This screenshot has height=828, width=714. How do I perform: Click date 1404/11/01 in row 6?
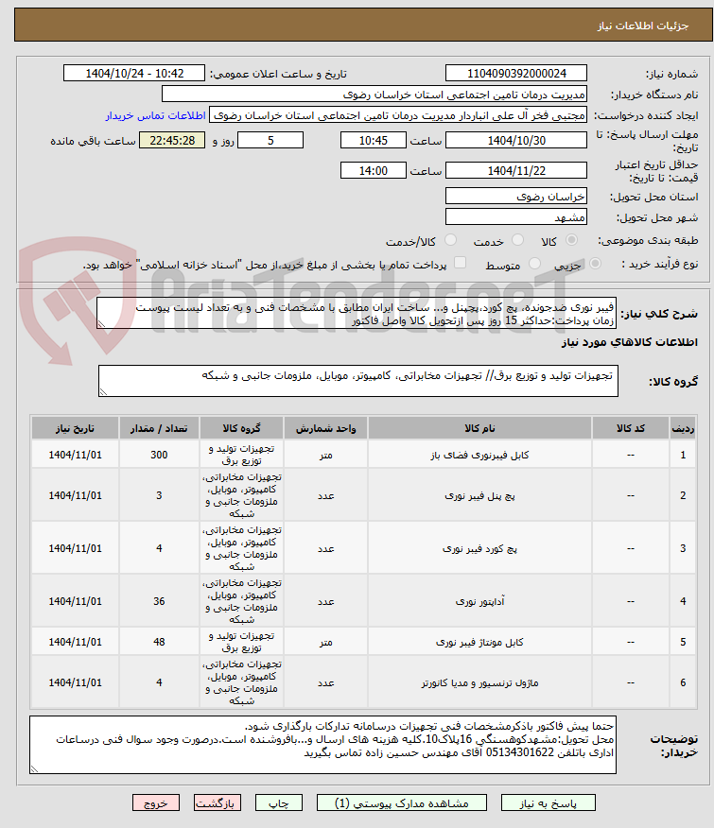(75, 682)
